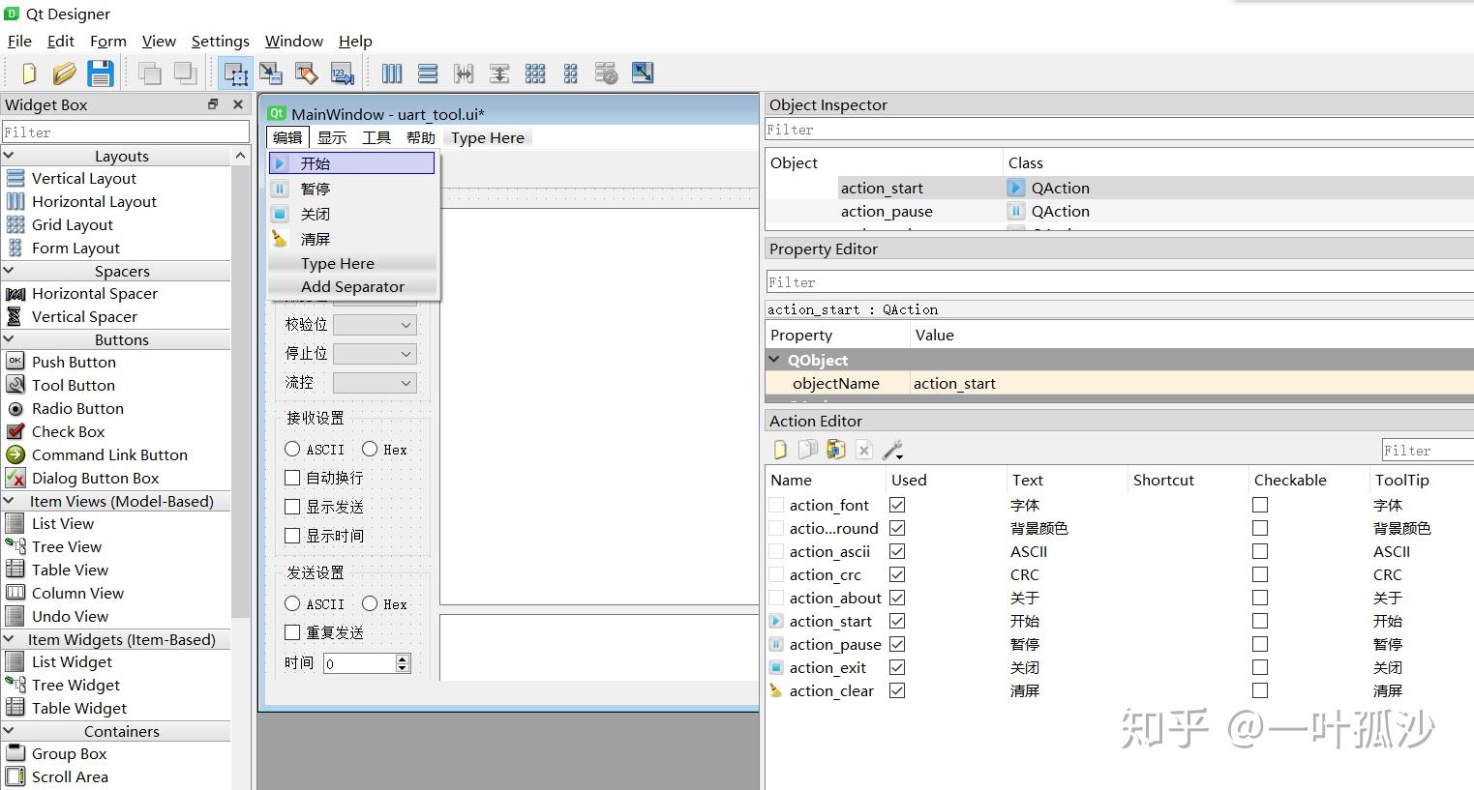Click Lay Out Horizontally toolbar icon
1474x790 pixels.
click(x=392, y=73)
